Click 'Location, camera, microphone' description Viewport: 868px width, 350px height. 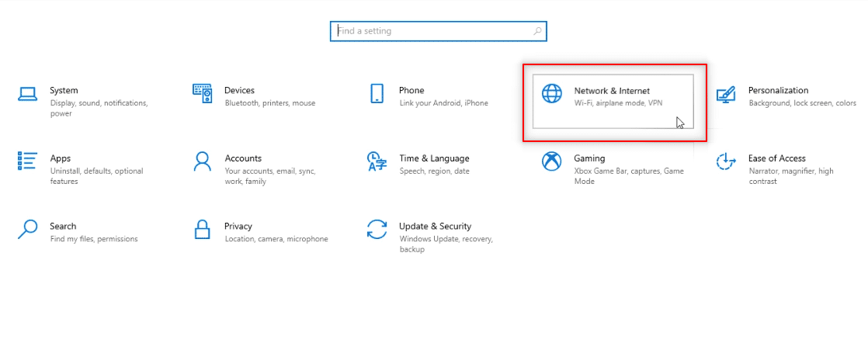(x=276, y=239)
